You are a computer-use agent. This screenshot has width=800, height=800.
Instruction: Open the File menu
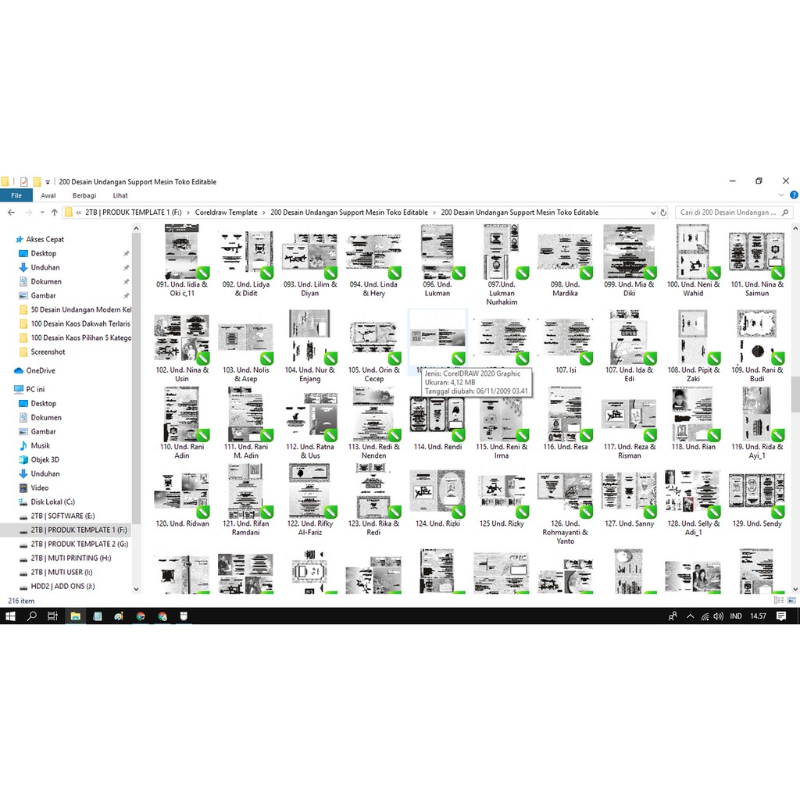click(x=16, y=196)
